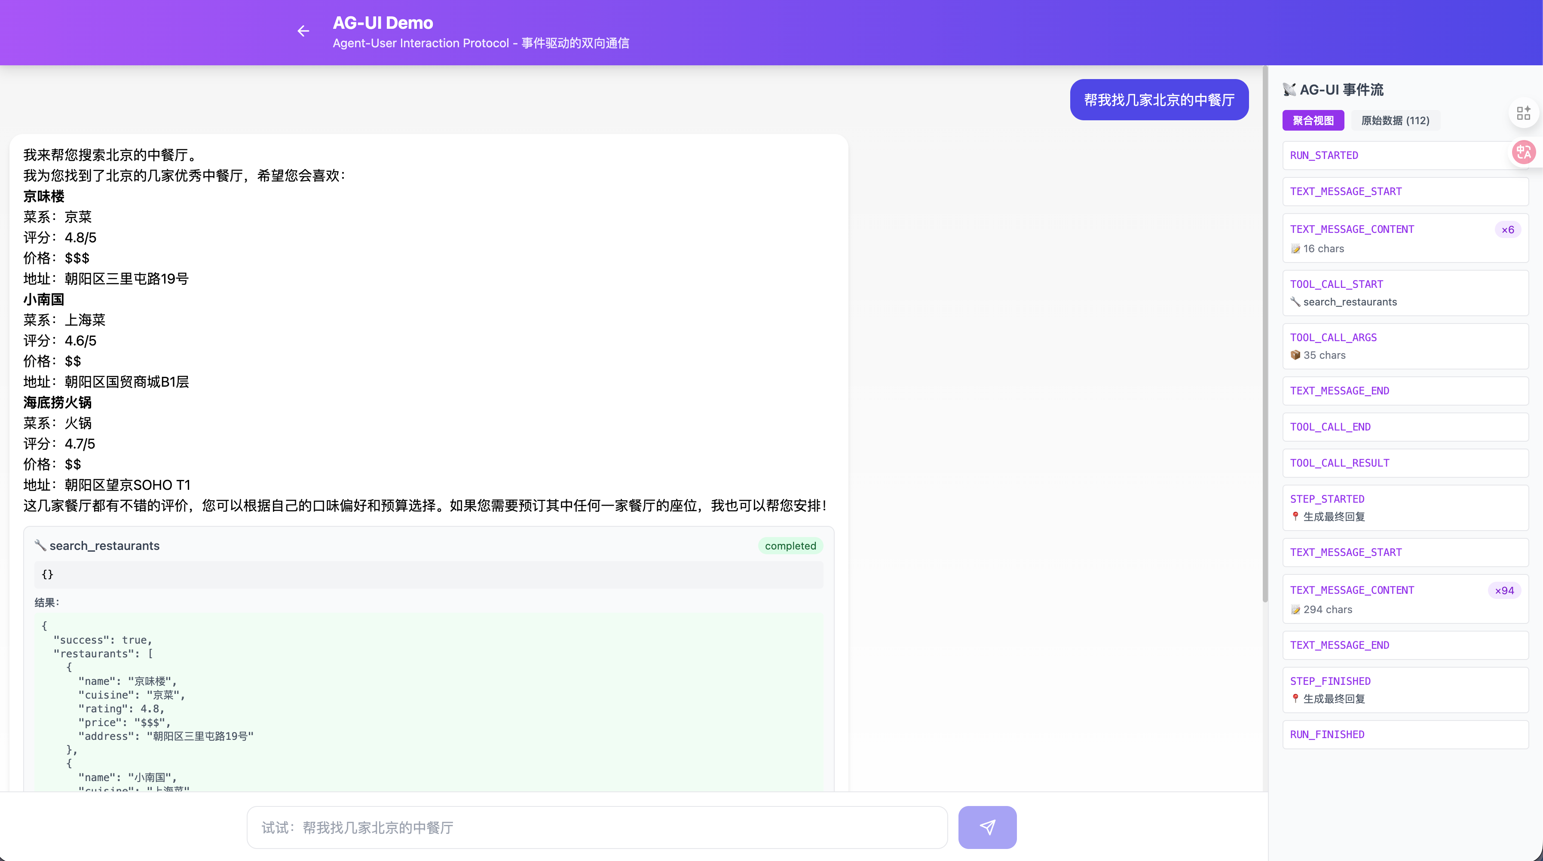Click the cuisine line 菜系: 上海菜
1543x861 pixels.
[64, 321]
